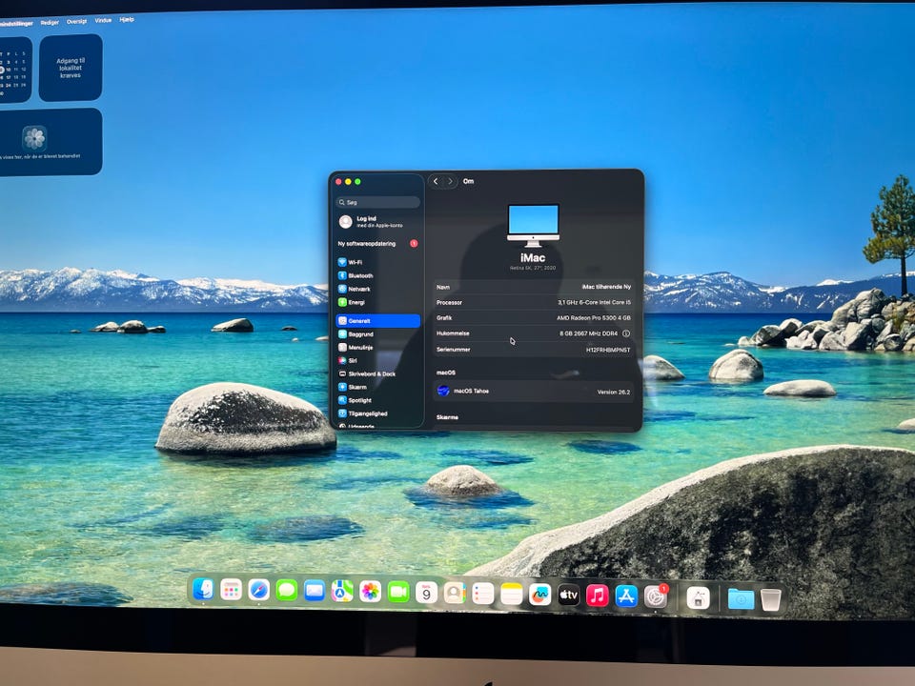The image size is (915, 686).
Task: Open the Automator-style app icon left of Downloads
Action: tap(698, 598)
